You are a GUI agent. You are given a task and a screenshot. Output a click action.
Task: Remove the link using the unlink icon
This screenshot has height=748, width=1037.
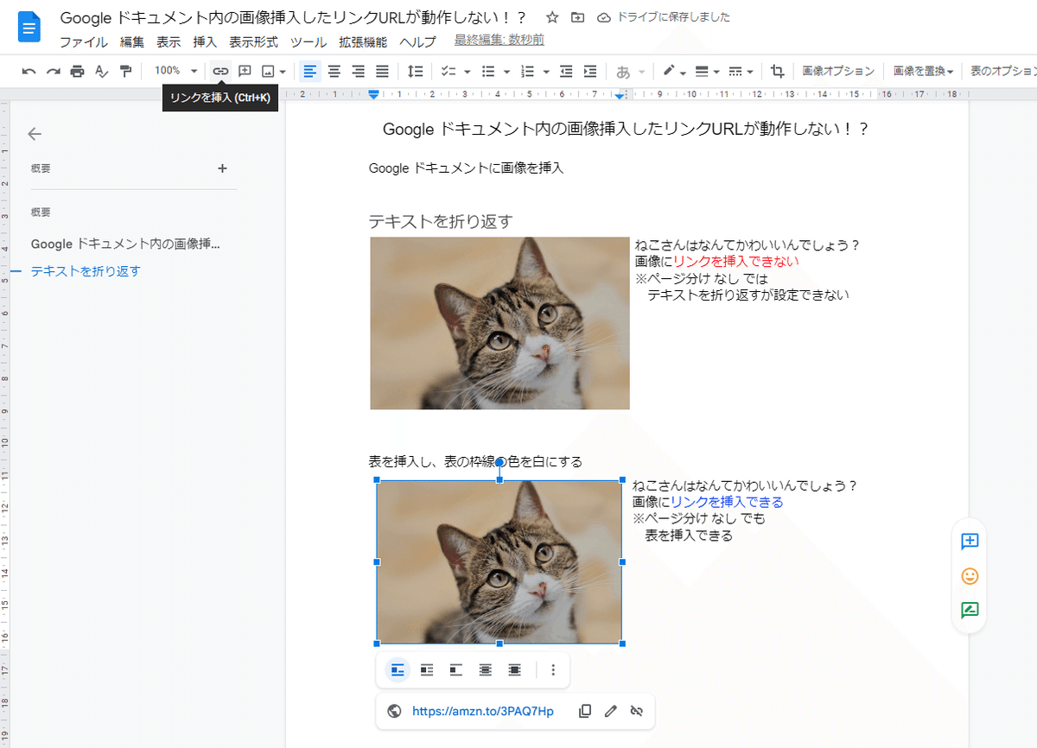pos(637,711)
